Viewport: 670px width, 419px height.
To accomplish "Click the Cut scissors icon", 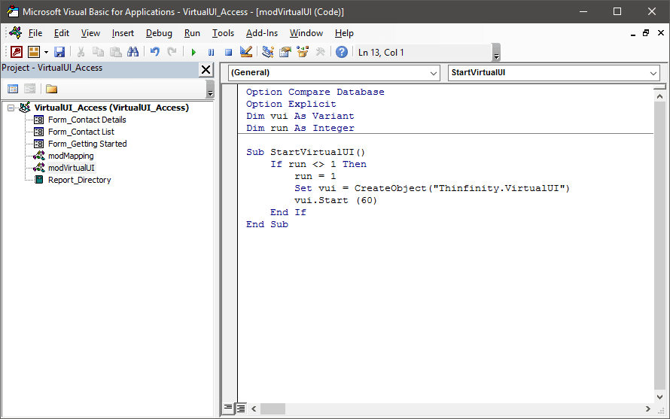I will coord(81,52).
